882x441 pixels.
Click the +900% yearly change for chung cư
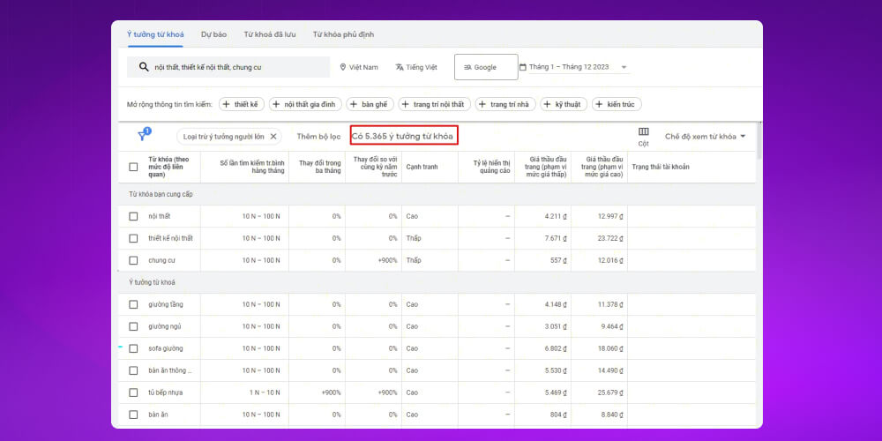coord(387,260)
